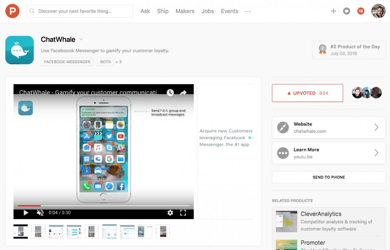Image resolution: width=390 pixels, height=250 pixels.
Task: Click the CleverAnalytics thumbnail image
Action: click(286, 221)
